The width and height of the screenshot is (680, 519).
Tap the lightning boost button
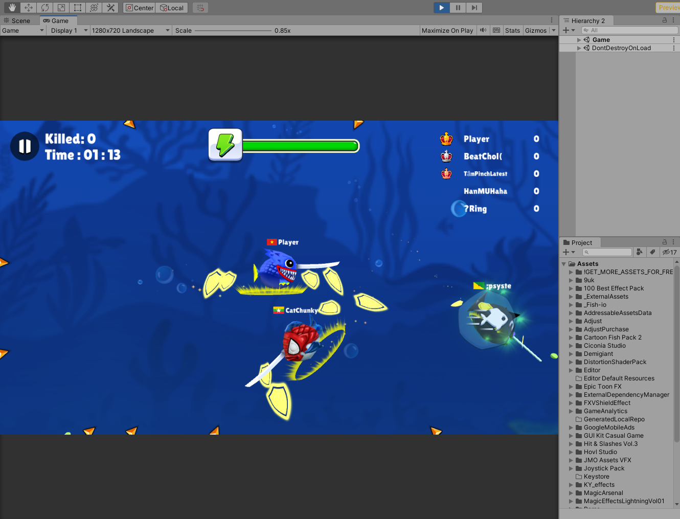click(x=225, y=145)
